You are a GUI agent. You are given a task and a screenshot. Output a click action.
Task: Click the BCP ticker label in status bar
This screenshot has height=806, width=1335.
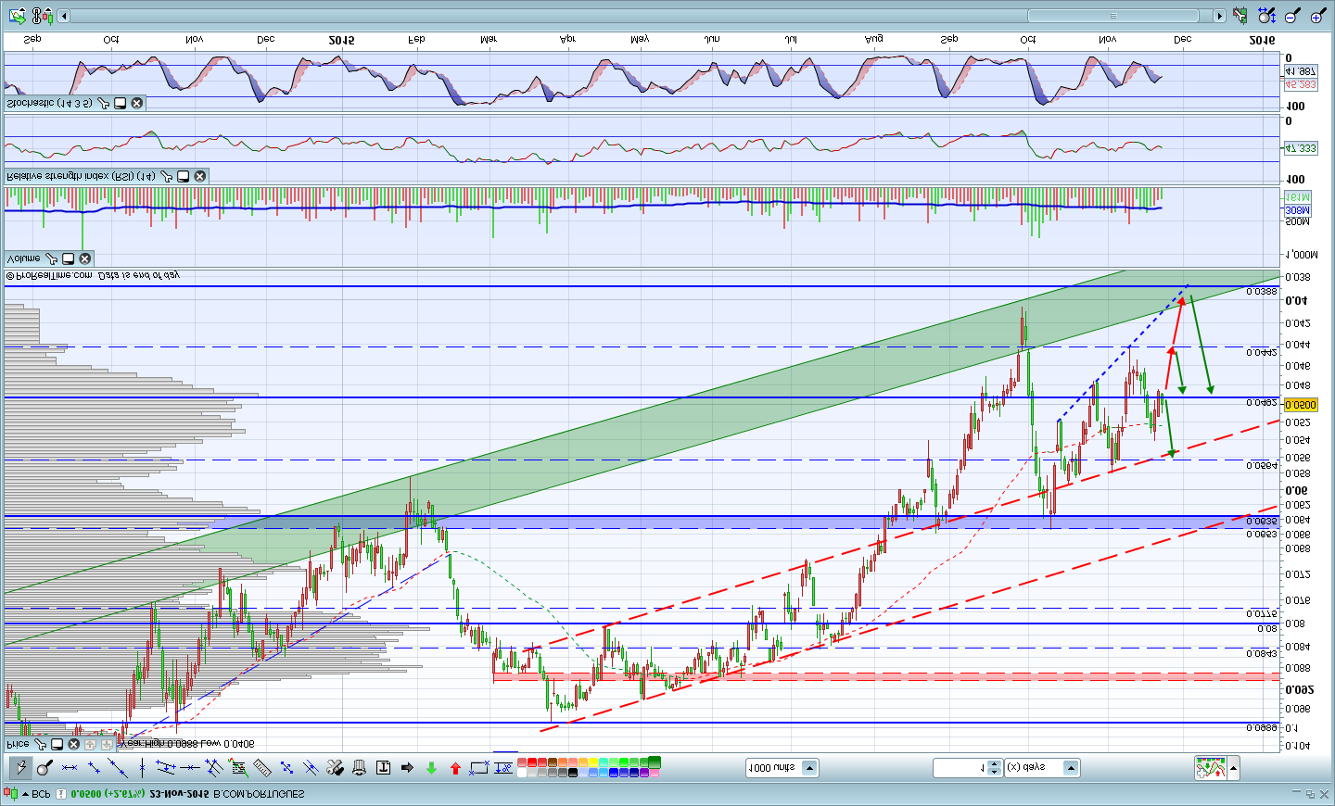coord(41,794)
